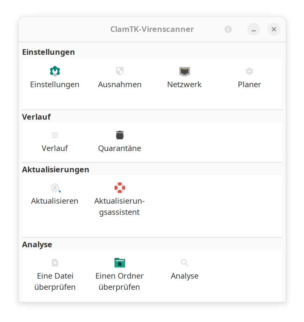Click the Aktualisieren text label
Viewport: 304px width, 322px height.
coord(55,201)
